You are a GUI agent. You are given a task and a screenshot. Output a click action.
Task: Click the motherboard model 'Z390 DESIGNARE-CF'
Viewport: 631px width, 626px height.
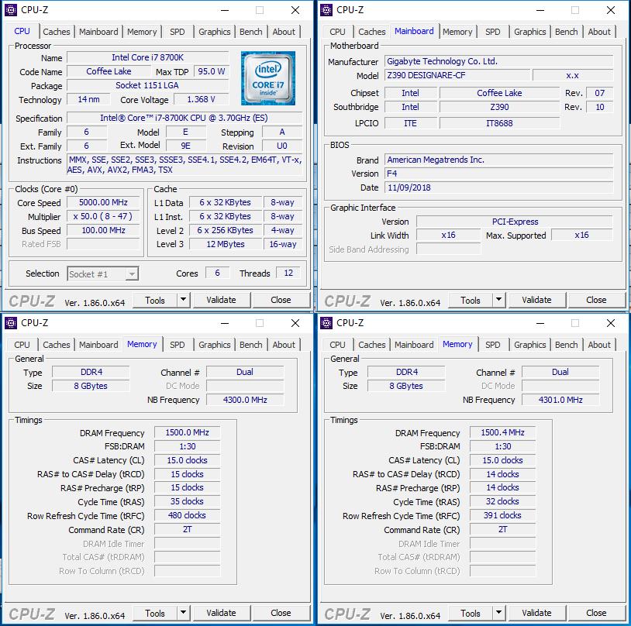coord(457,75)
